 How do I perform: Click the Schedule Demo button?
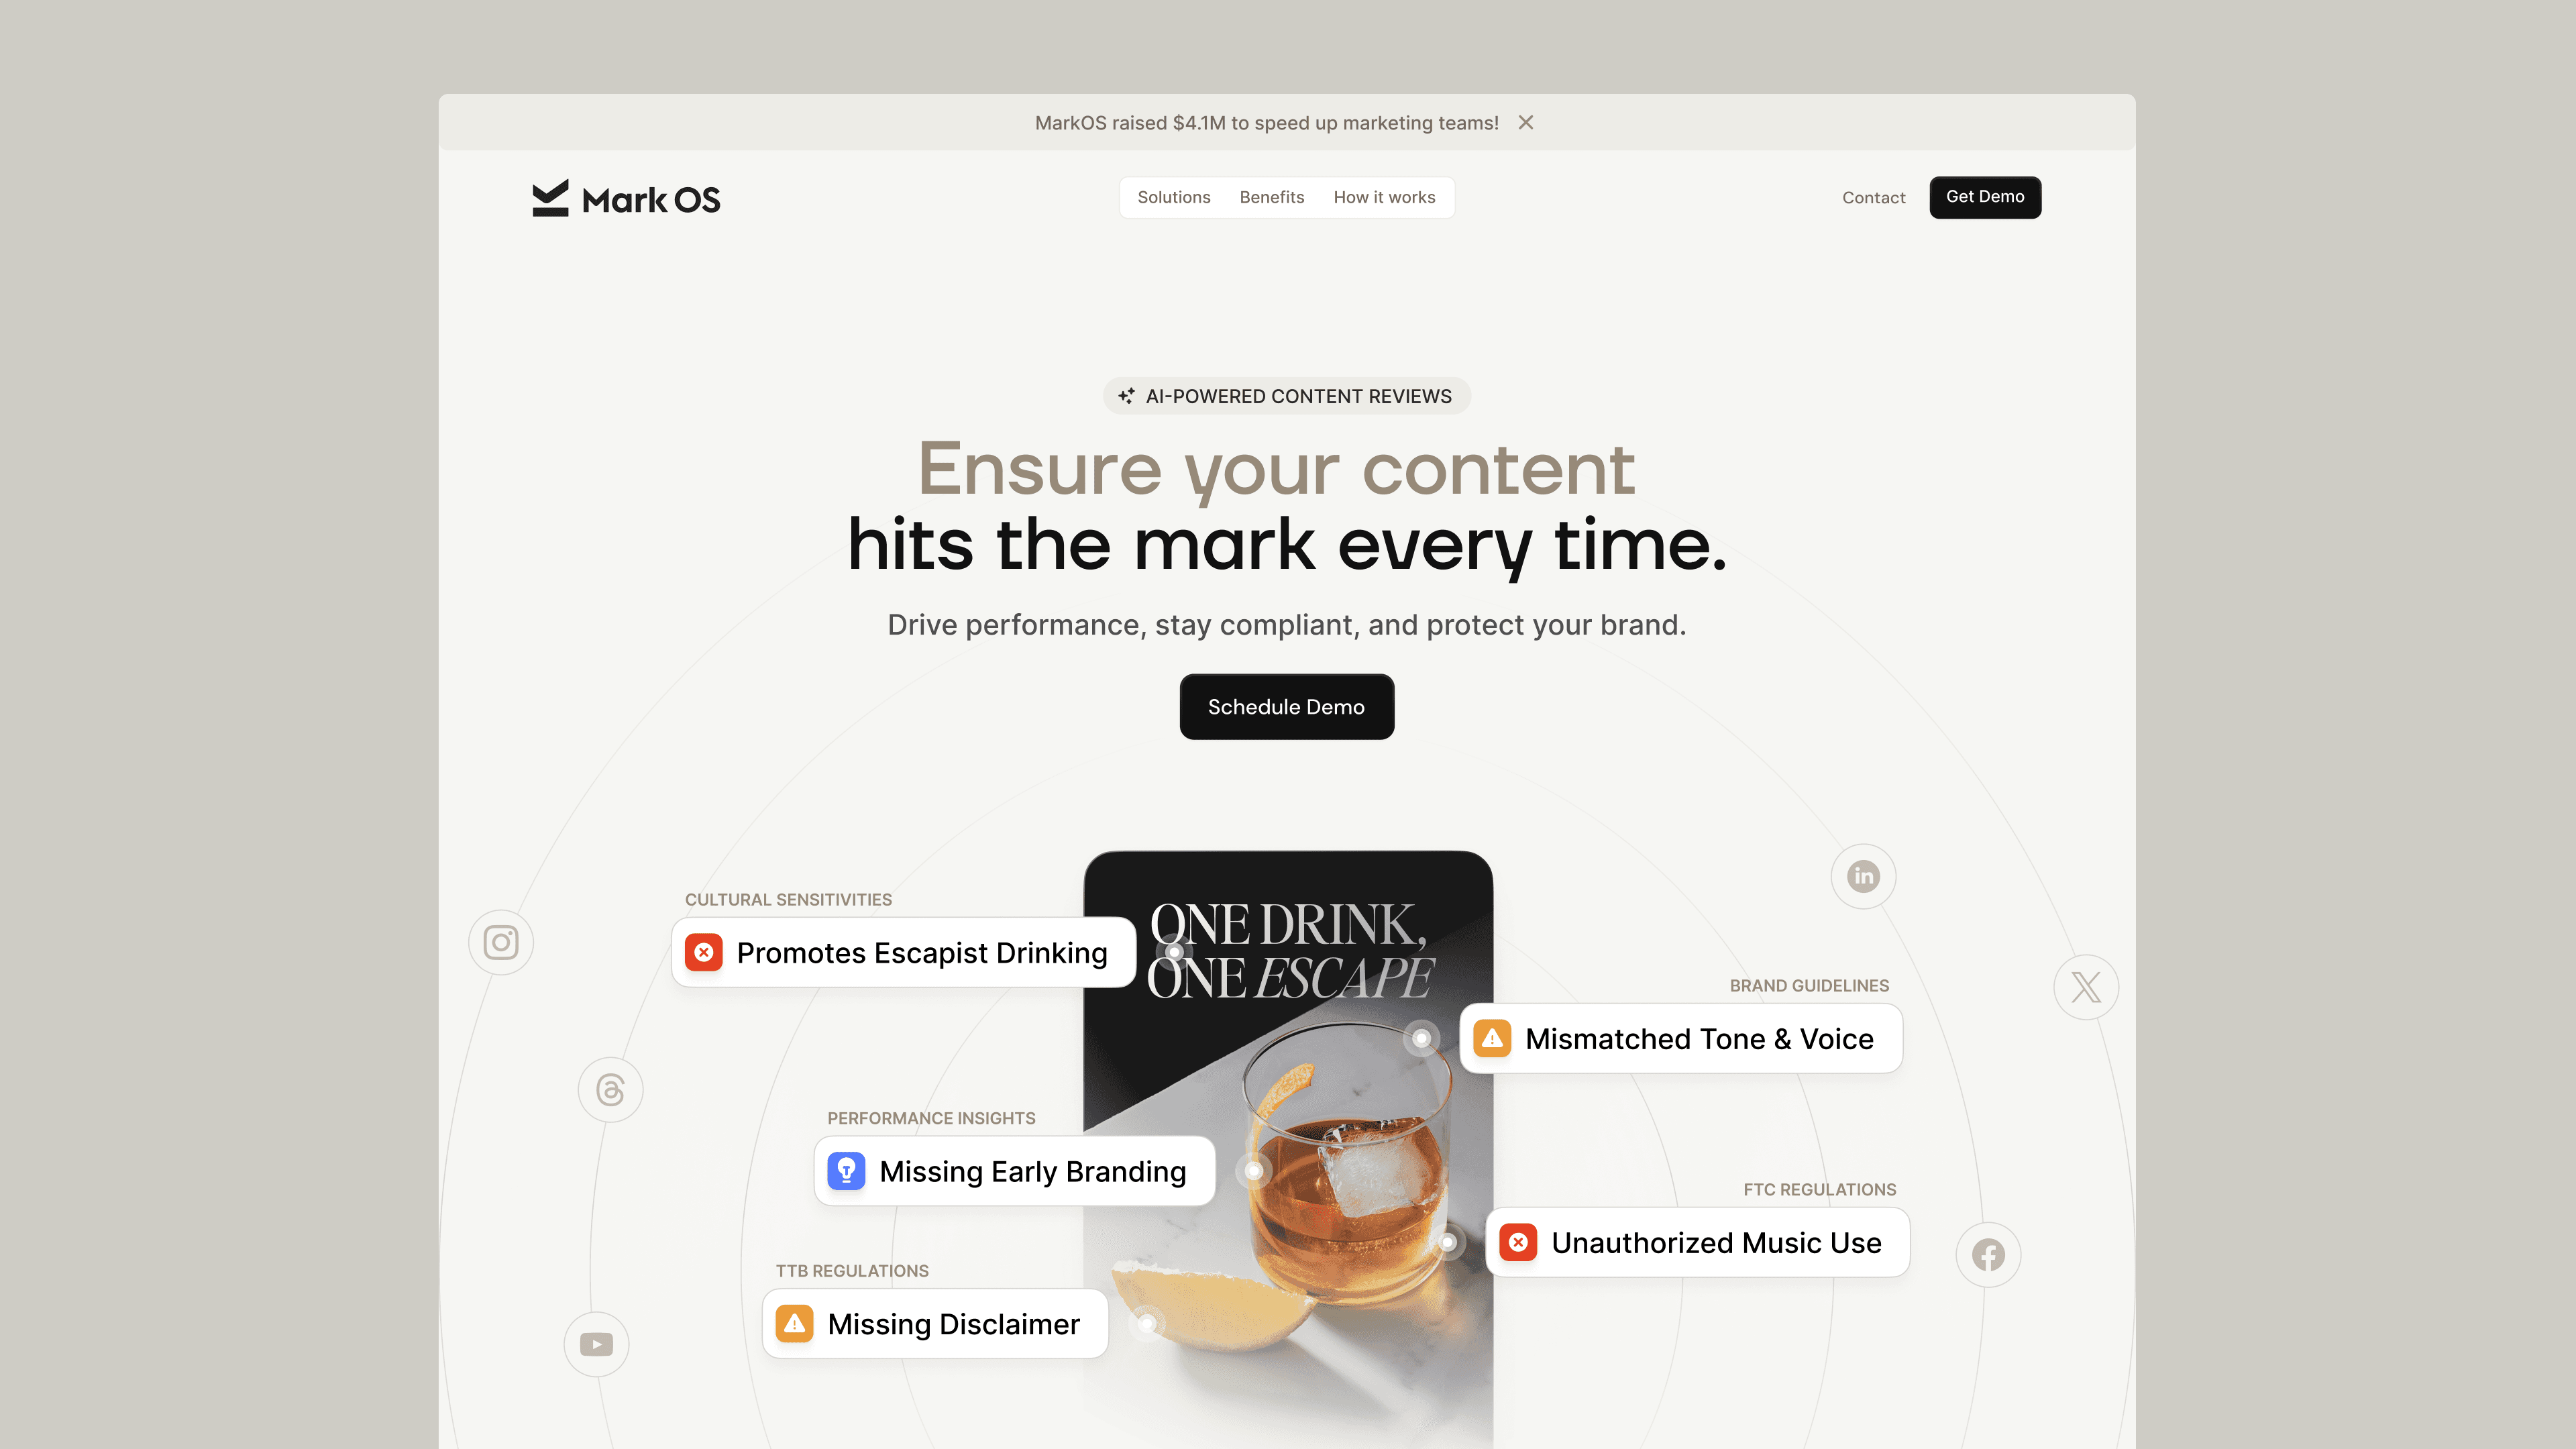(x=1286, y=706)
